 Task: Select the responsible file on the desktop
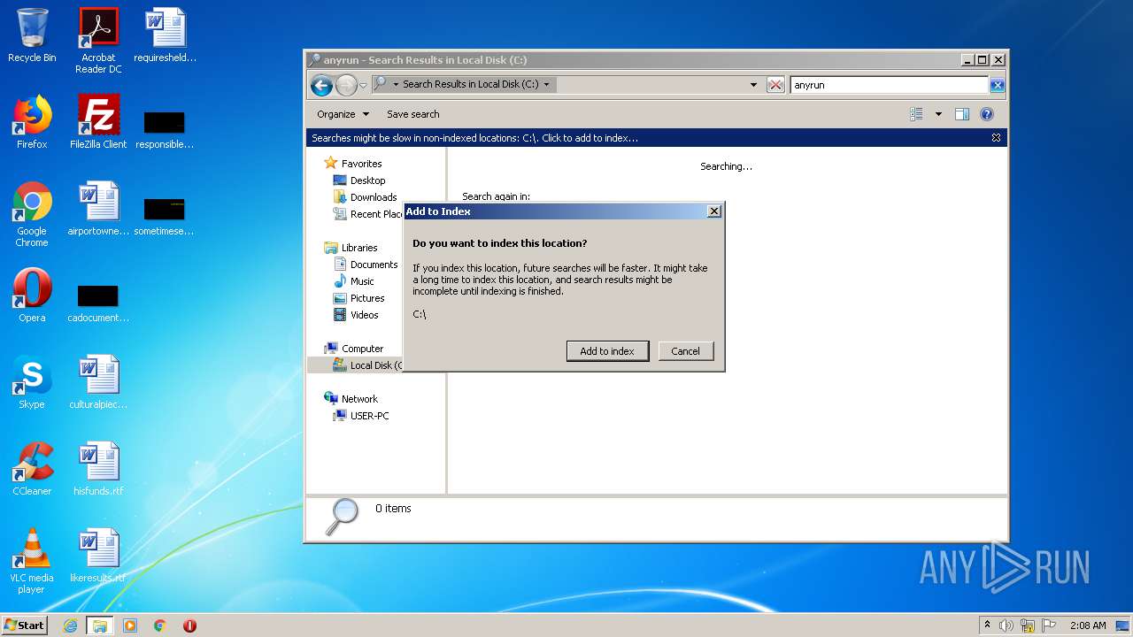pyautogui.click(x=165, y=129)
